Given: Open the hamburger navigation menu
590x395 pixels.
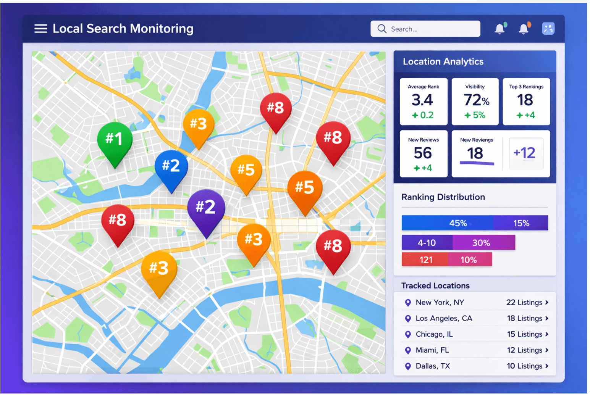Looking at the screenshot, I should pos(40,28).
